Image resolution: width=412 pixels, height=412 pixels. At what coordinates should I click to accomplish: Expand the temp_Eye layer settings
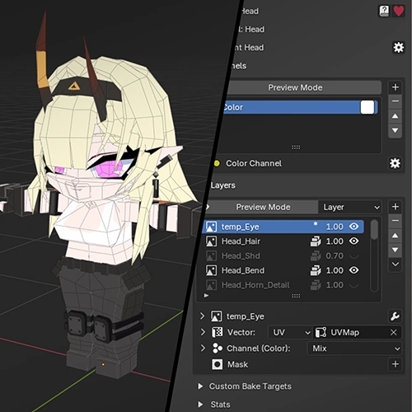click(x=203, y=316)
